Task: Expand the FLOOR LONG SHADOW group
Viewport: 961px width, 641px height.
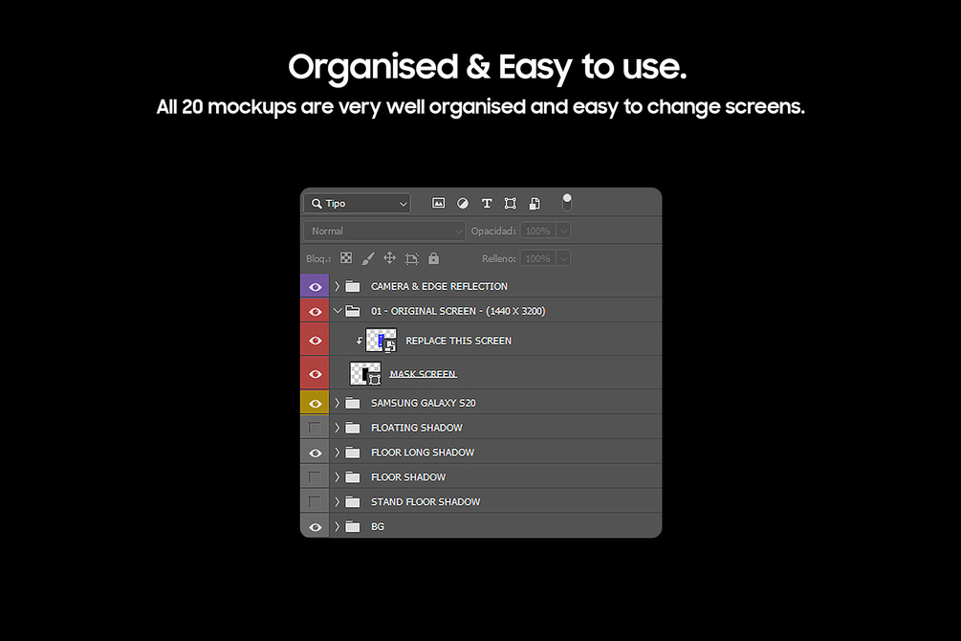Action: tap(338, 453)
